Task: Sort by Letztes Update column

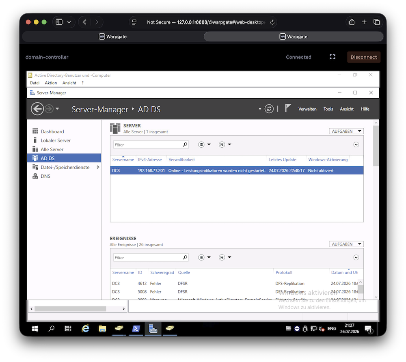Action: coord(283,159)
